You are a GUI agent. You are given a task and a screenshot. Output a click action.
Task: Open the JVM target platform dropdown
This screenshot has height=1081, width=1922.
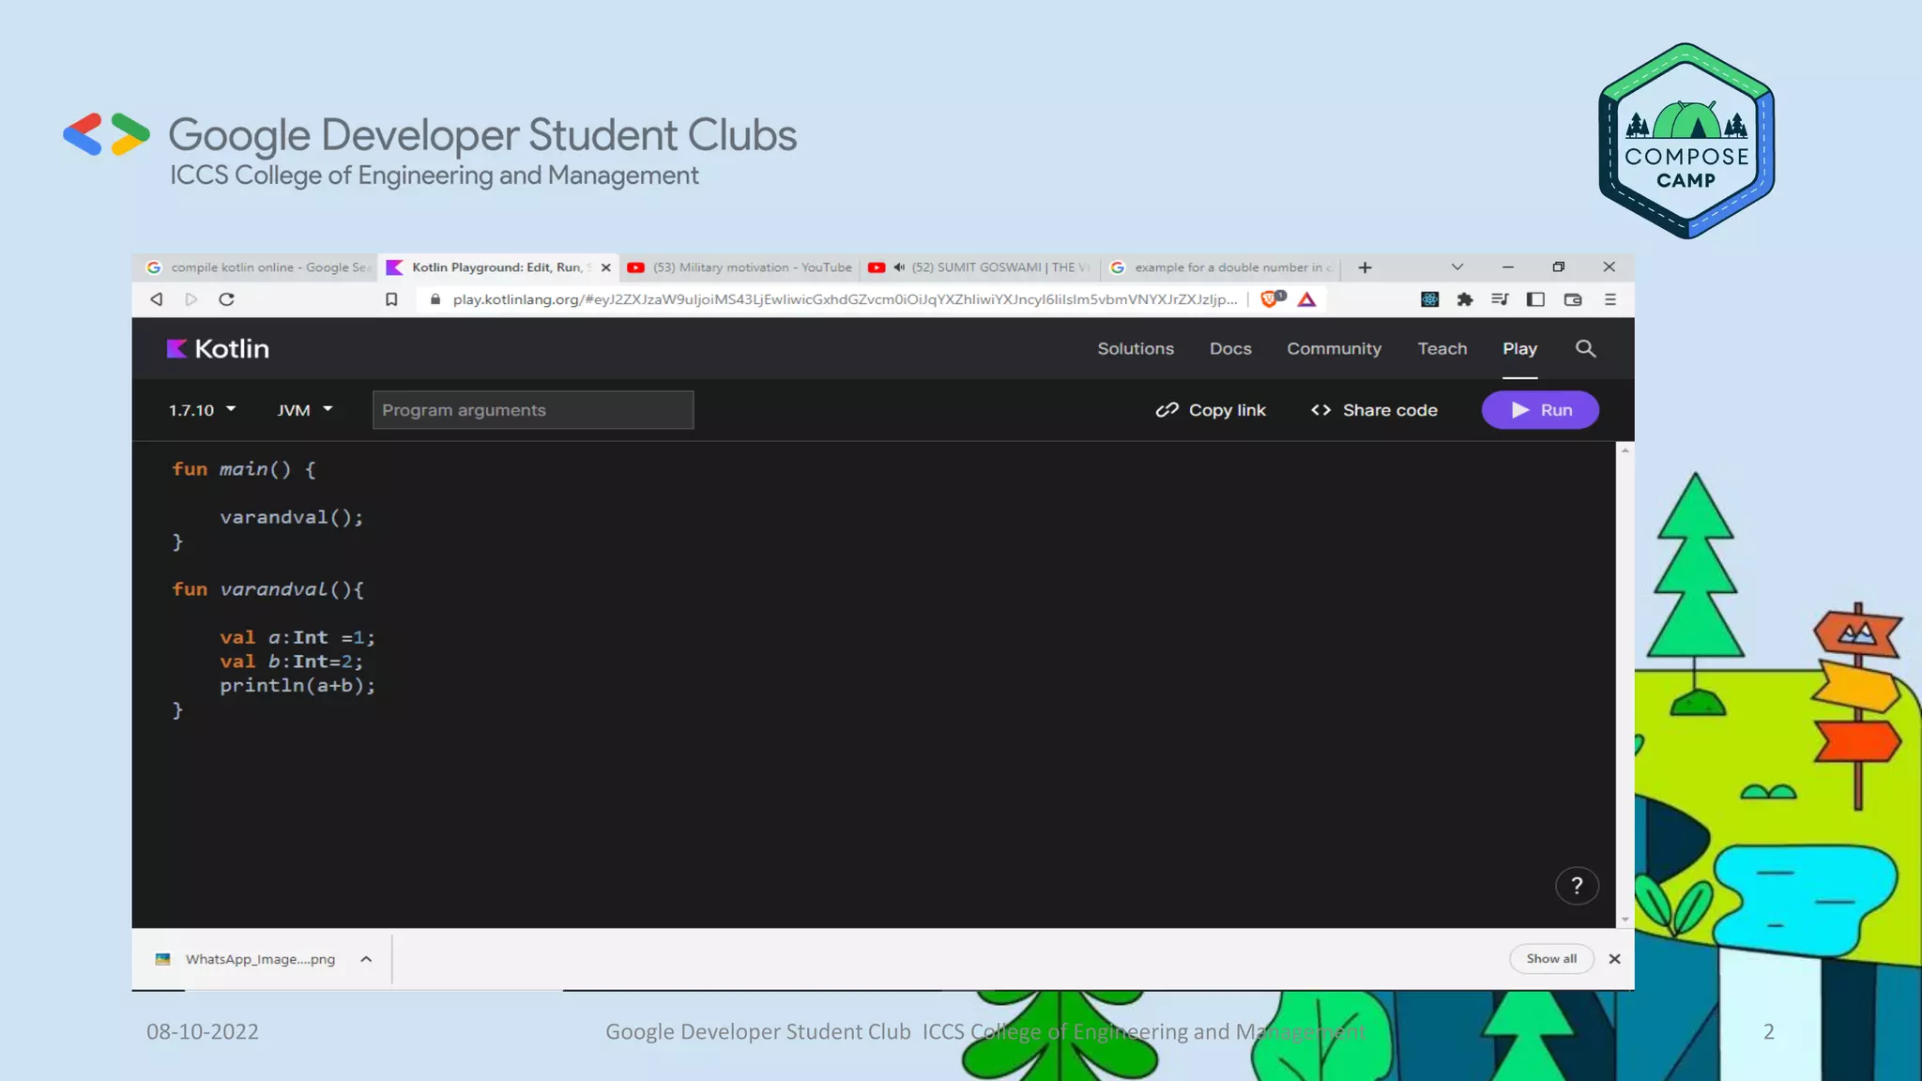pos(304,410)
